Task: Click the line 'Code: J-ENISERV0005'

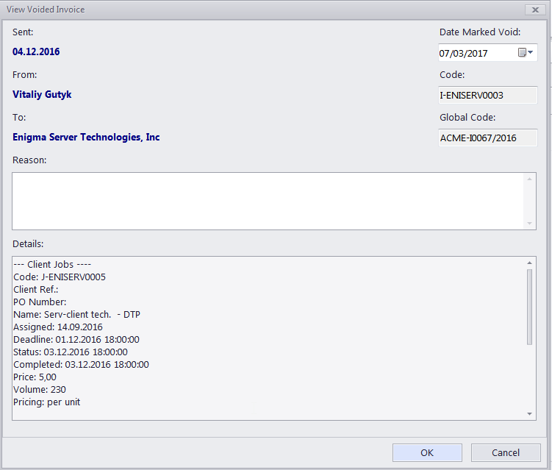Action: [59, 277]
